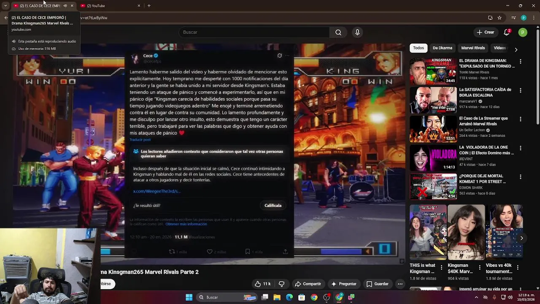Screen dimensions: 540x304
Task: Open options for THIS is what Kingsman short
Action: coord(442,267)
